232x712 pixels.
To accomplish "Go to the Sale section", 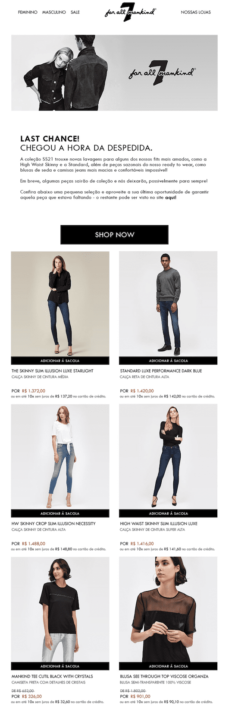I will coord(75,12).
